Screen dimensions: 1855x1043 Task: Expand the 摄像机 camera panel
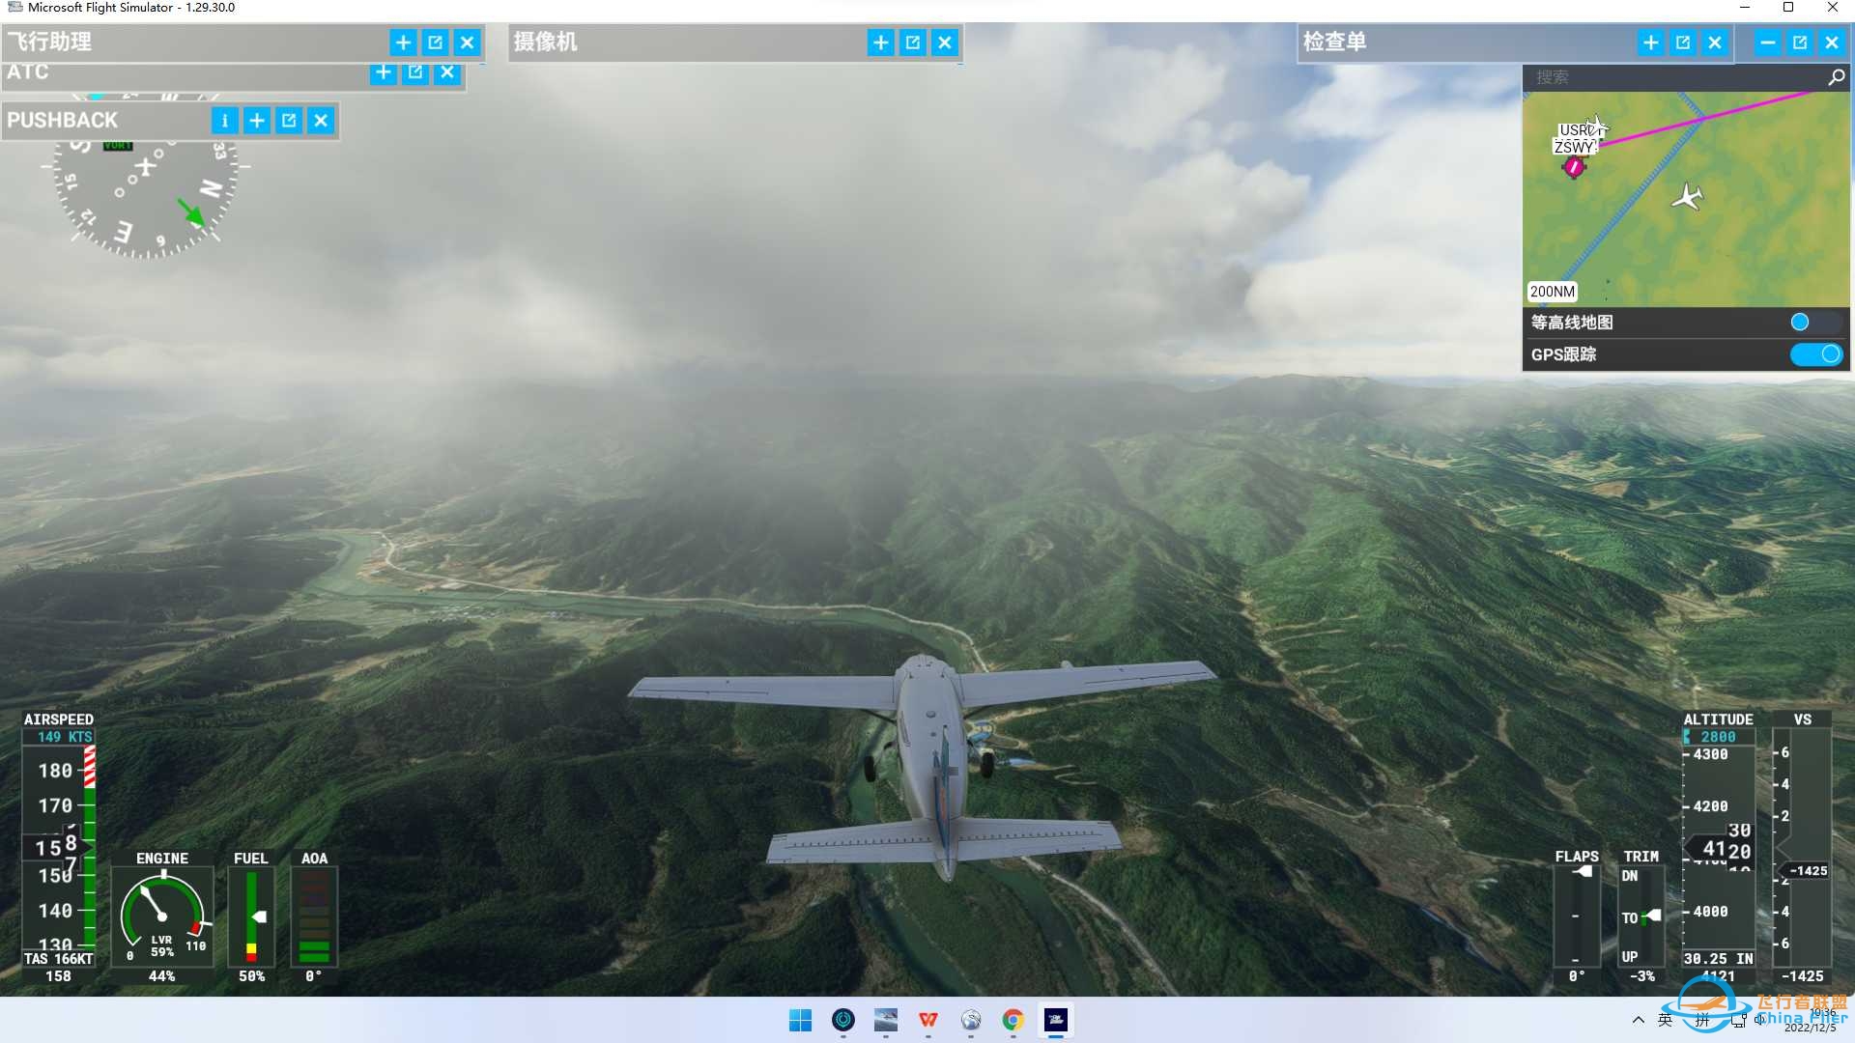coord(880,42)
